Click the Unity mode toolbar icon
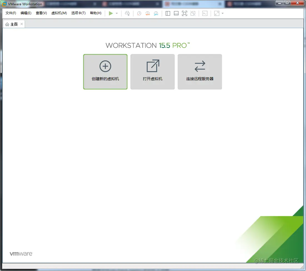The image size is (306, 271). (193, 13)
